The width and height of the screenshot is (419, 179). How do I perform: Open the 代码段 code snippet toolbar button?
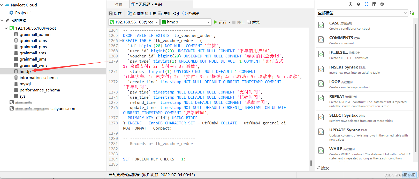(x=191, y=13)
